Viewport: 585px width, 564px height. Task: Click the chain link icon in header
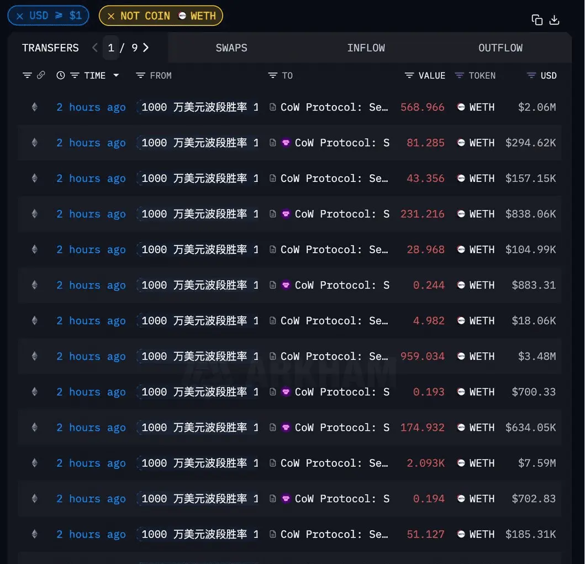[x=41, y=75]
